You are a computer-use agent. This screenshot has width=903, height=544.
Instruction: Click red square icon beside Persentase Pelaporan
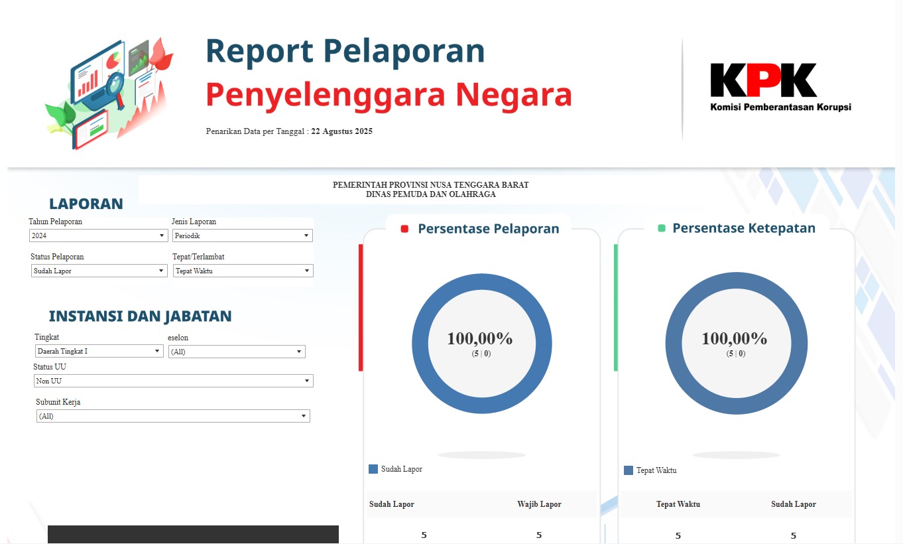404,229
